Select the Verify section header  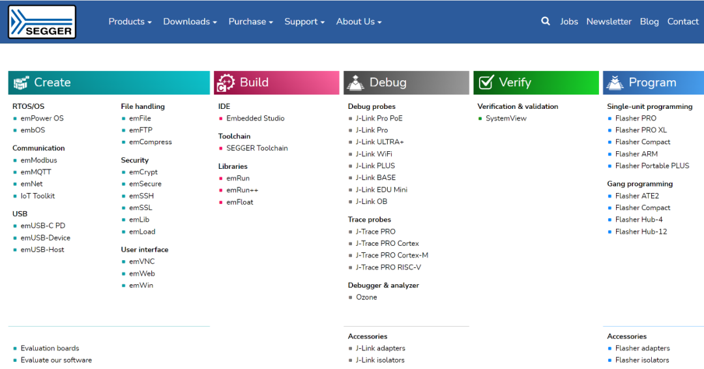(x=536, y=83)
